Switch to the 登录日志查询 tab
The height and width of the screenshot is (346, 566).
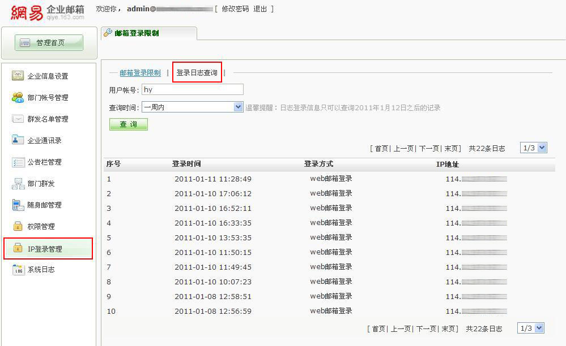point(197,73)
